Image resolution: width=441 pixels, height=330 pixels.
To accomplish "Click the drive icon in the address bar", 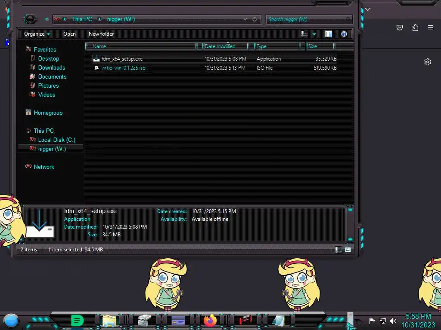I will pos(57,19).
